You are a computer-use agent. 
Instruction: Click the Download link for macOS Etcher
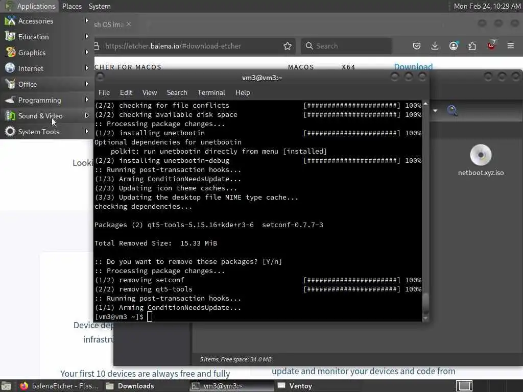[x=413, y=67]
